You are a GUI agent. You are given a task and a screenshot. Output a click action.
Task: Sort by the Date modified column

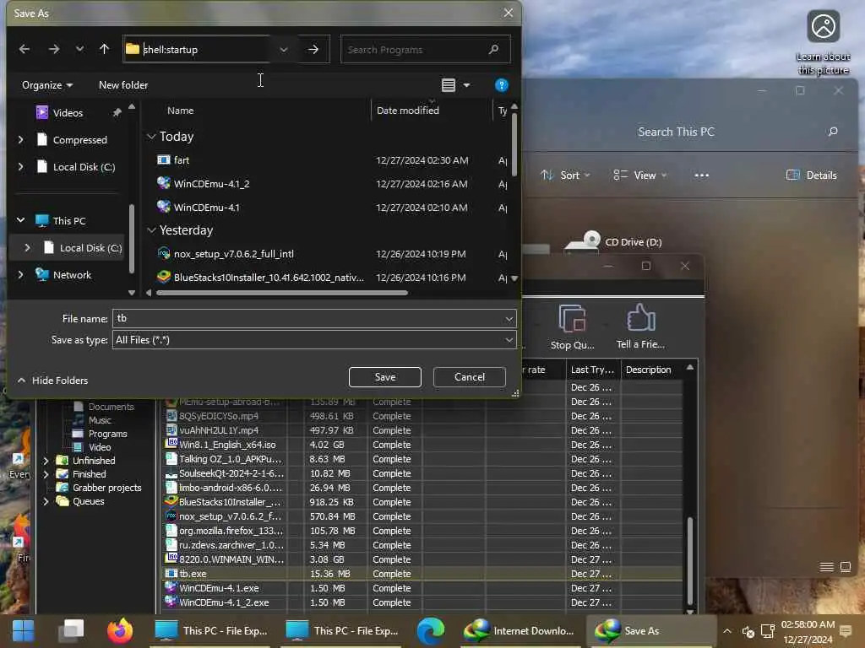click(408, 111)
